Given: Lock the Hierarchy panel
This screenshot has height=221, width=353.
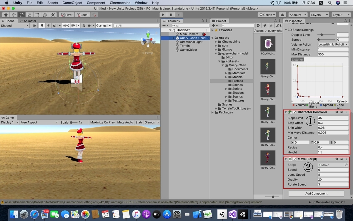Looking at the screenshot, I should pyautogui.click(x=202, y=21).
